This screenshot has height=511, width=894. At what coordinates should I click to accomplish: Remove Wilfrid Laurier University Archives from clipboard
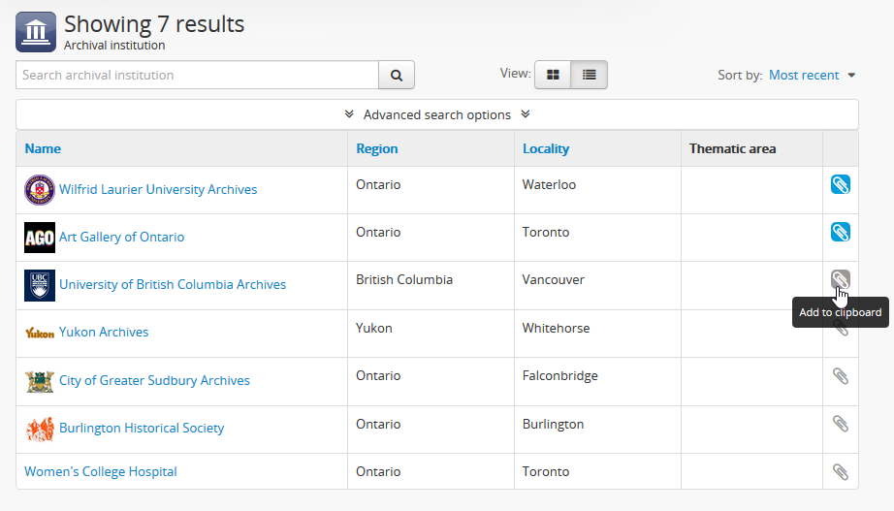tap(840, 184)
